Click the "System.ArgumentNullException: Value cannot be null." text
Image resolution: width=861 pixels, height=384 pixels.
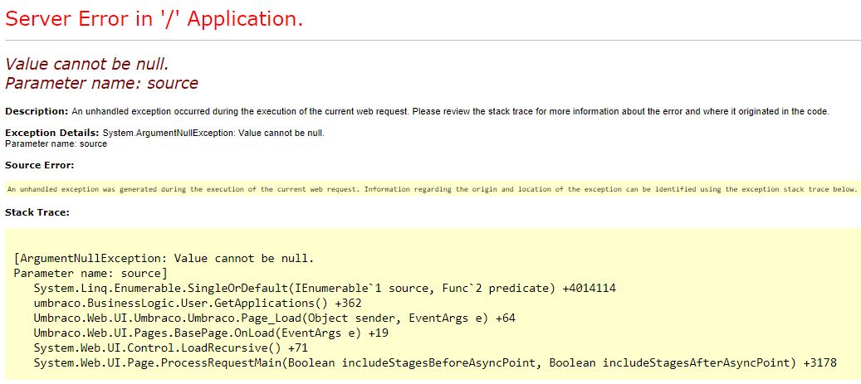coord(213,133)
